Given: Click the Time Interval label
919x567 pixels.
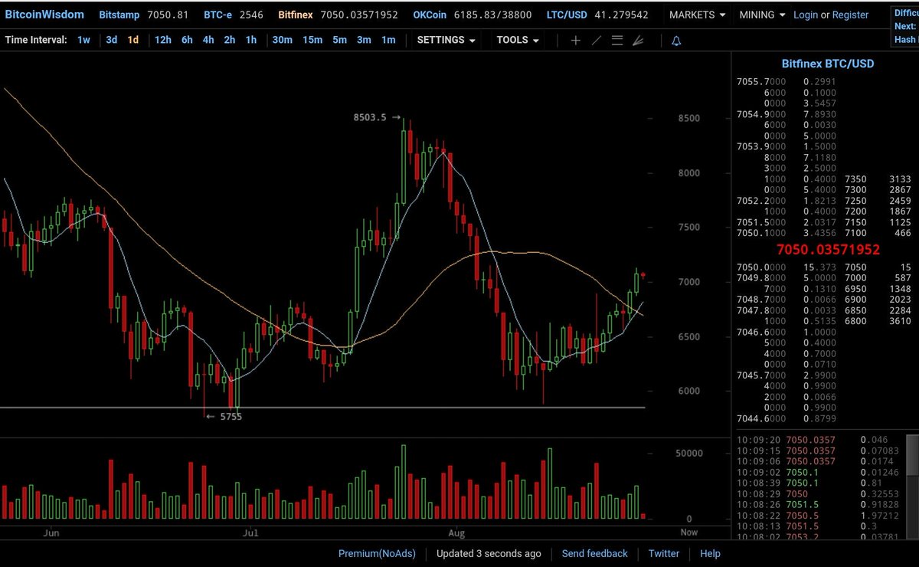Looking at the screenshot, I should coord(35,40).
